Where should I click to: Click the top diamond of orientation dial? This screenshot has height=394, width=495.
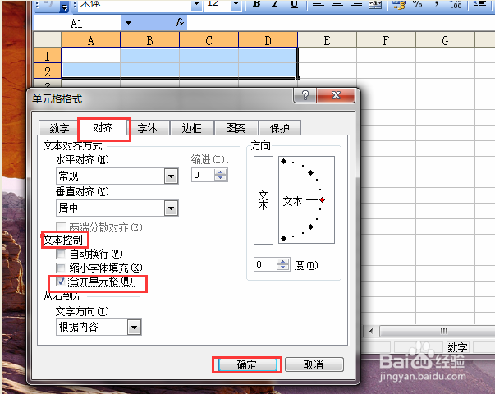(x=283, y=162)
